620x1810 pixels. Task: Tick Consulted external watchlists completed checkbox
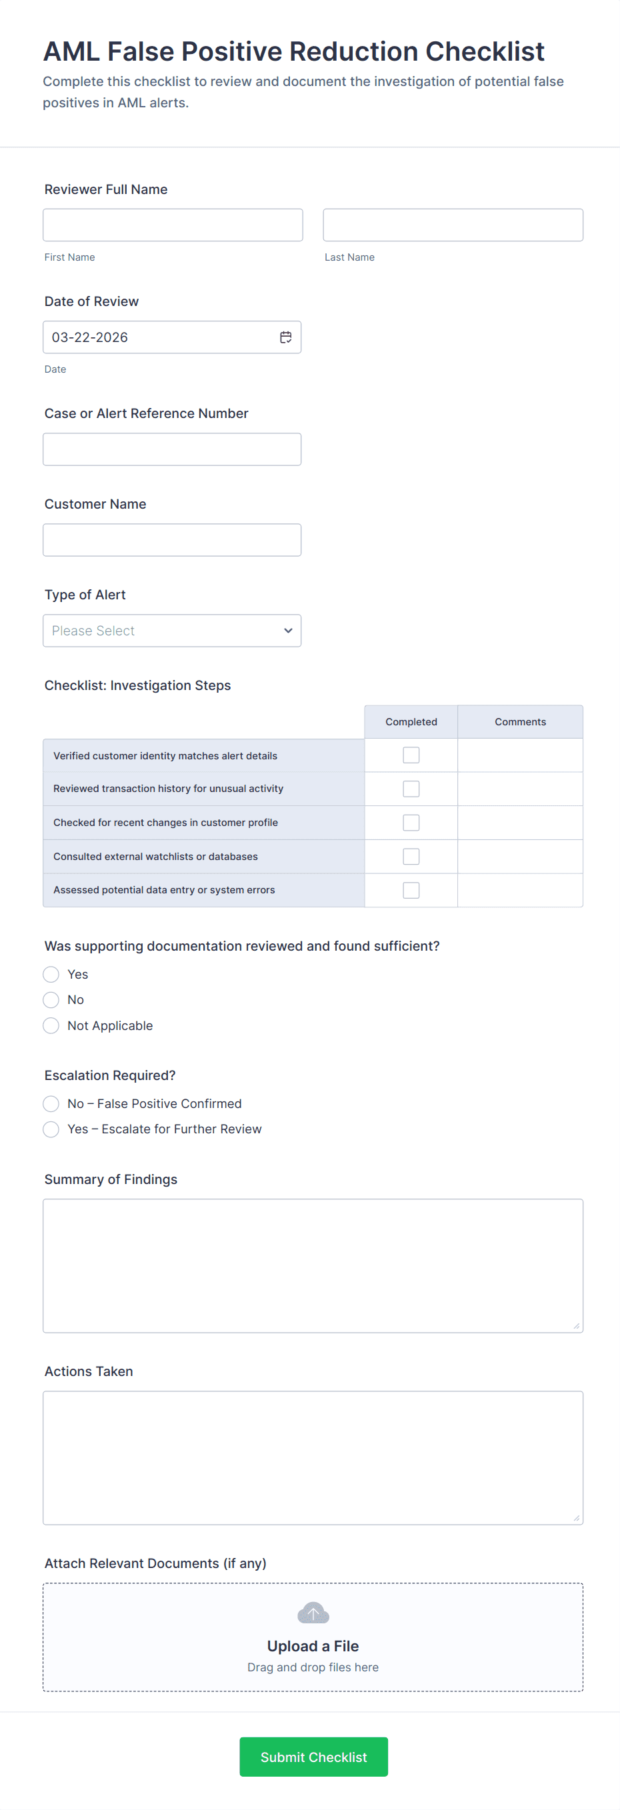[411, 857]
